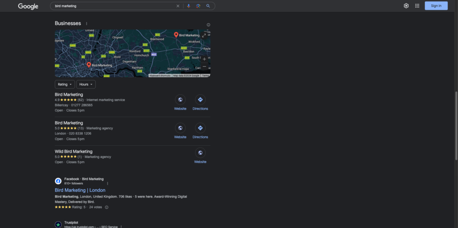
Task: Clear the search box with the X icon
Action: [x=178, y=6]
